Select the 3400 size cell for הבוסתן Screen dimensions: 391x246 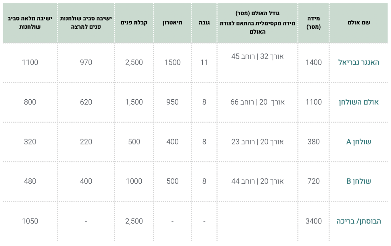click(313, 221)
